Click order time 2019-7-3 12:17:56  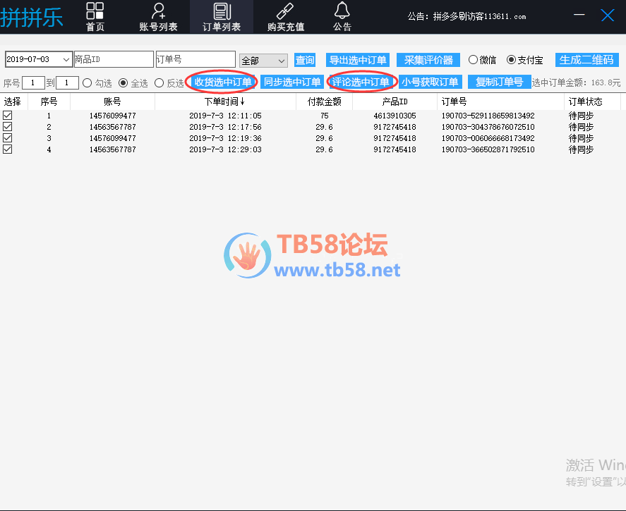225,127
